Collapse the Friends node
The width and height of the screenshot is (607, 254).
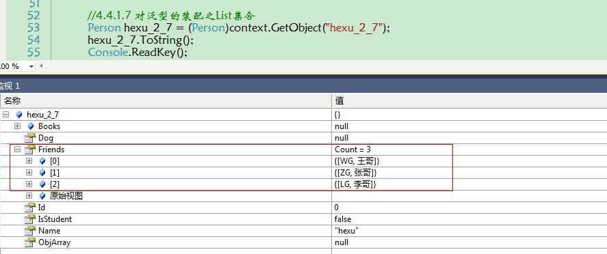tap(17, 150)
